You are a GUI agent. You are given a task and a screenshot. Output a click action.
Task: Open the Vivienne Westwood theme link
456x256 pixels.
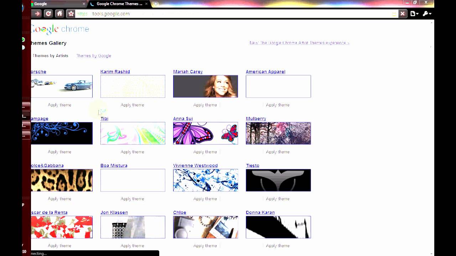[195, 166]
